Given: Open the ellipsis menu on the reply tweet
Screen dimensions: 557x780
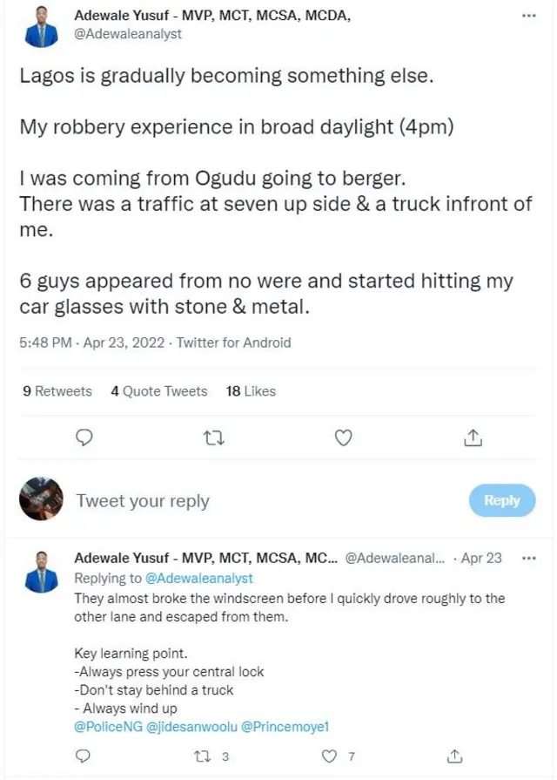Looking at the screenshot, I should 529,557.
